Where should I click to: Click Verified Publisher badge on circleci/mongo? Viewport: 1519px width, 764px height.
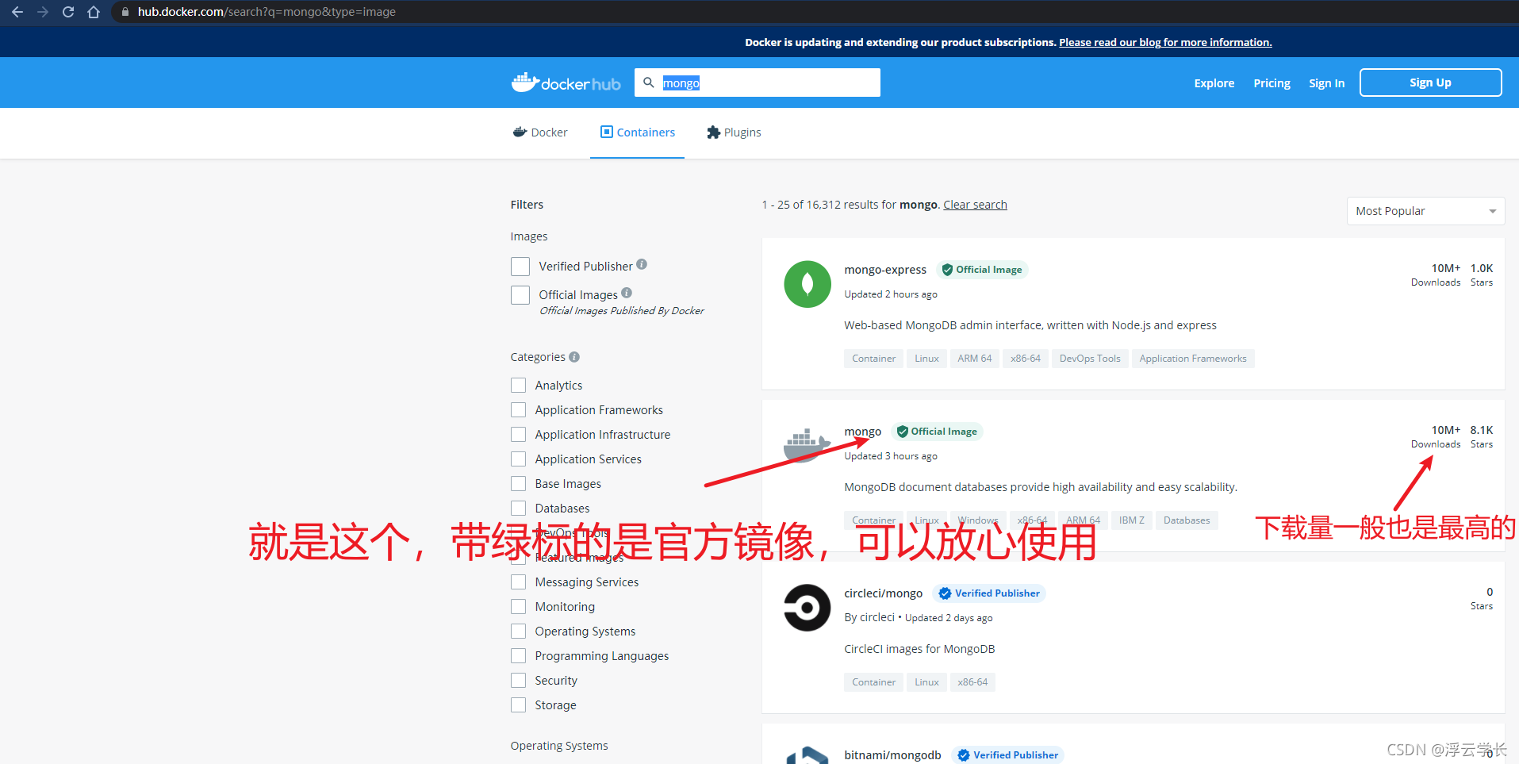989,593
